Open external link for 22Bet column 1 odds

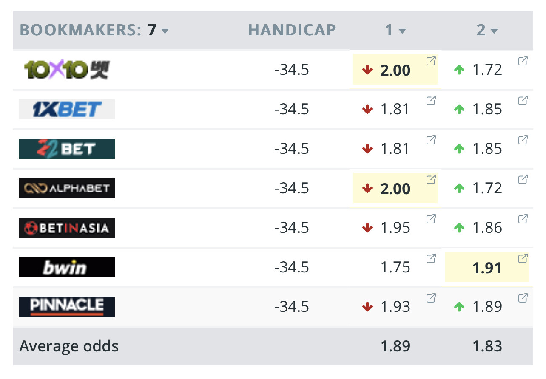(431, 140)
